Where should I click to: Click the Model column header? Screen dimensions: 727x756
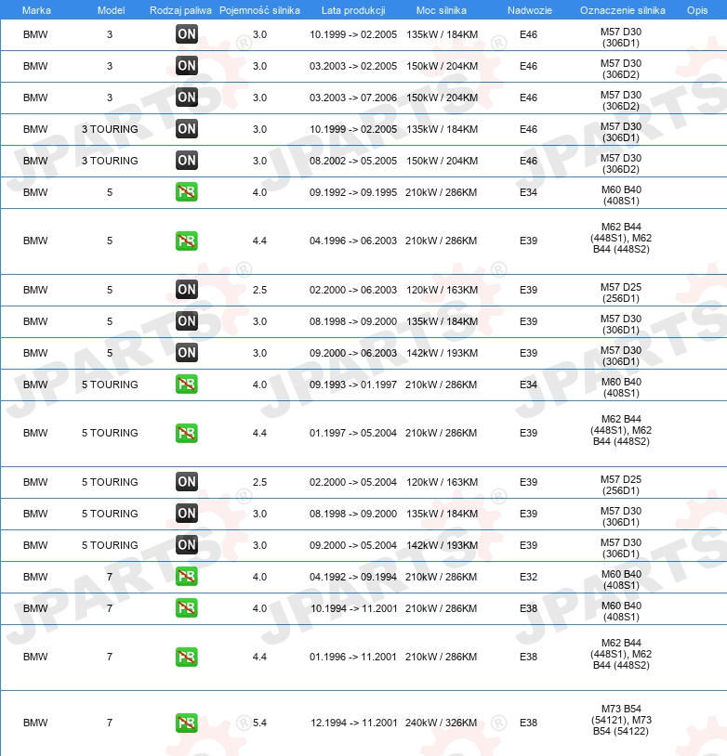tap(111, 10)
